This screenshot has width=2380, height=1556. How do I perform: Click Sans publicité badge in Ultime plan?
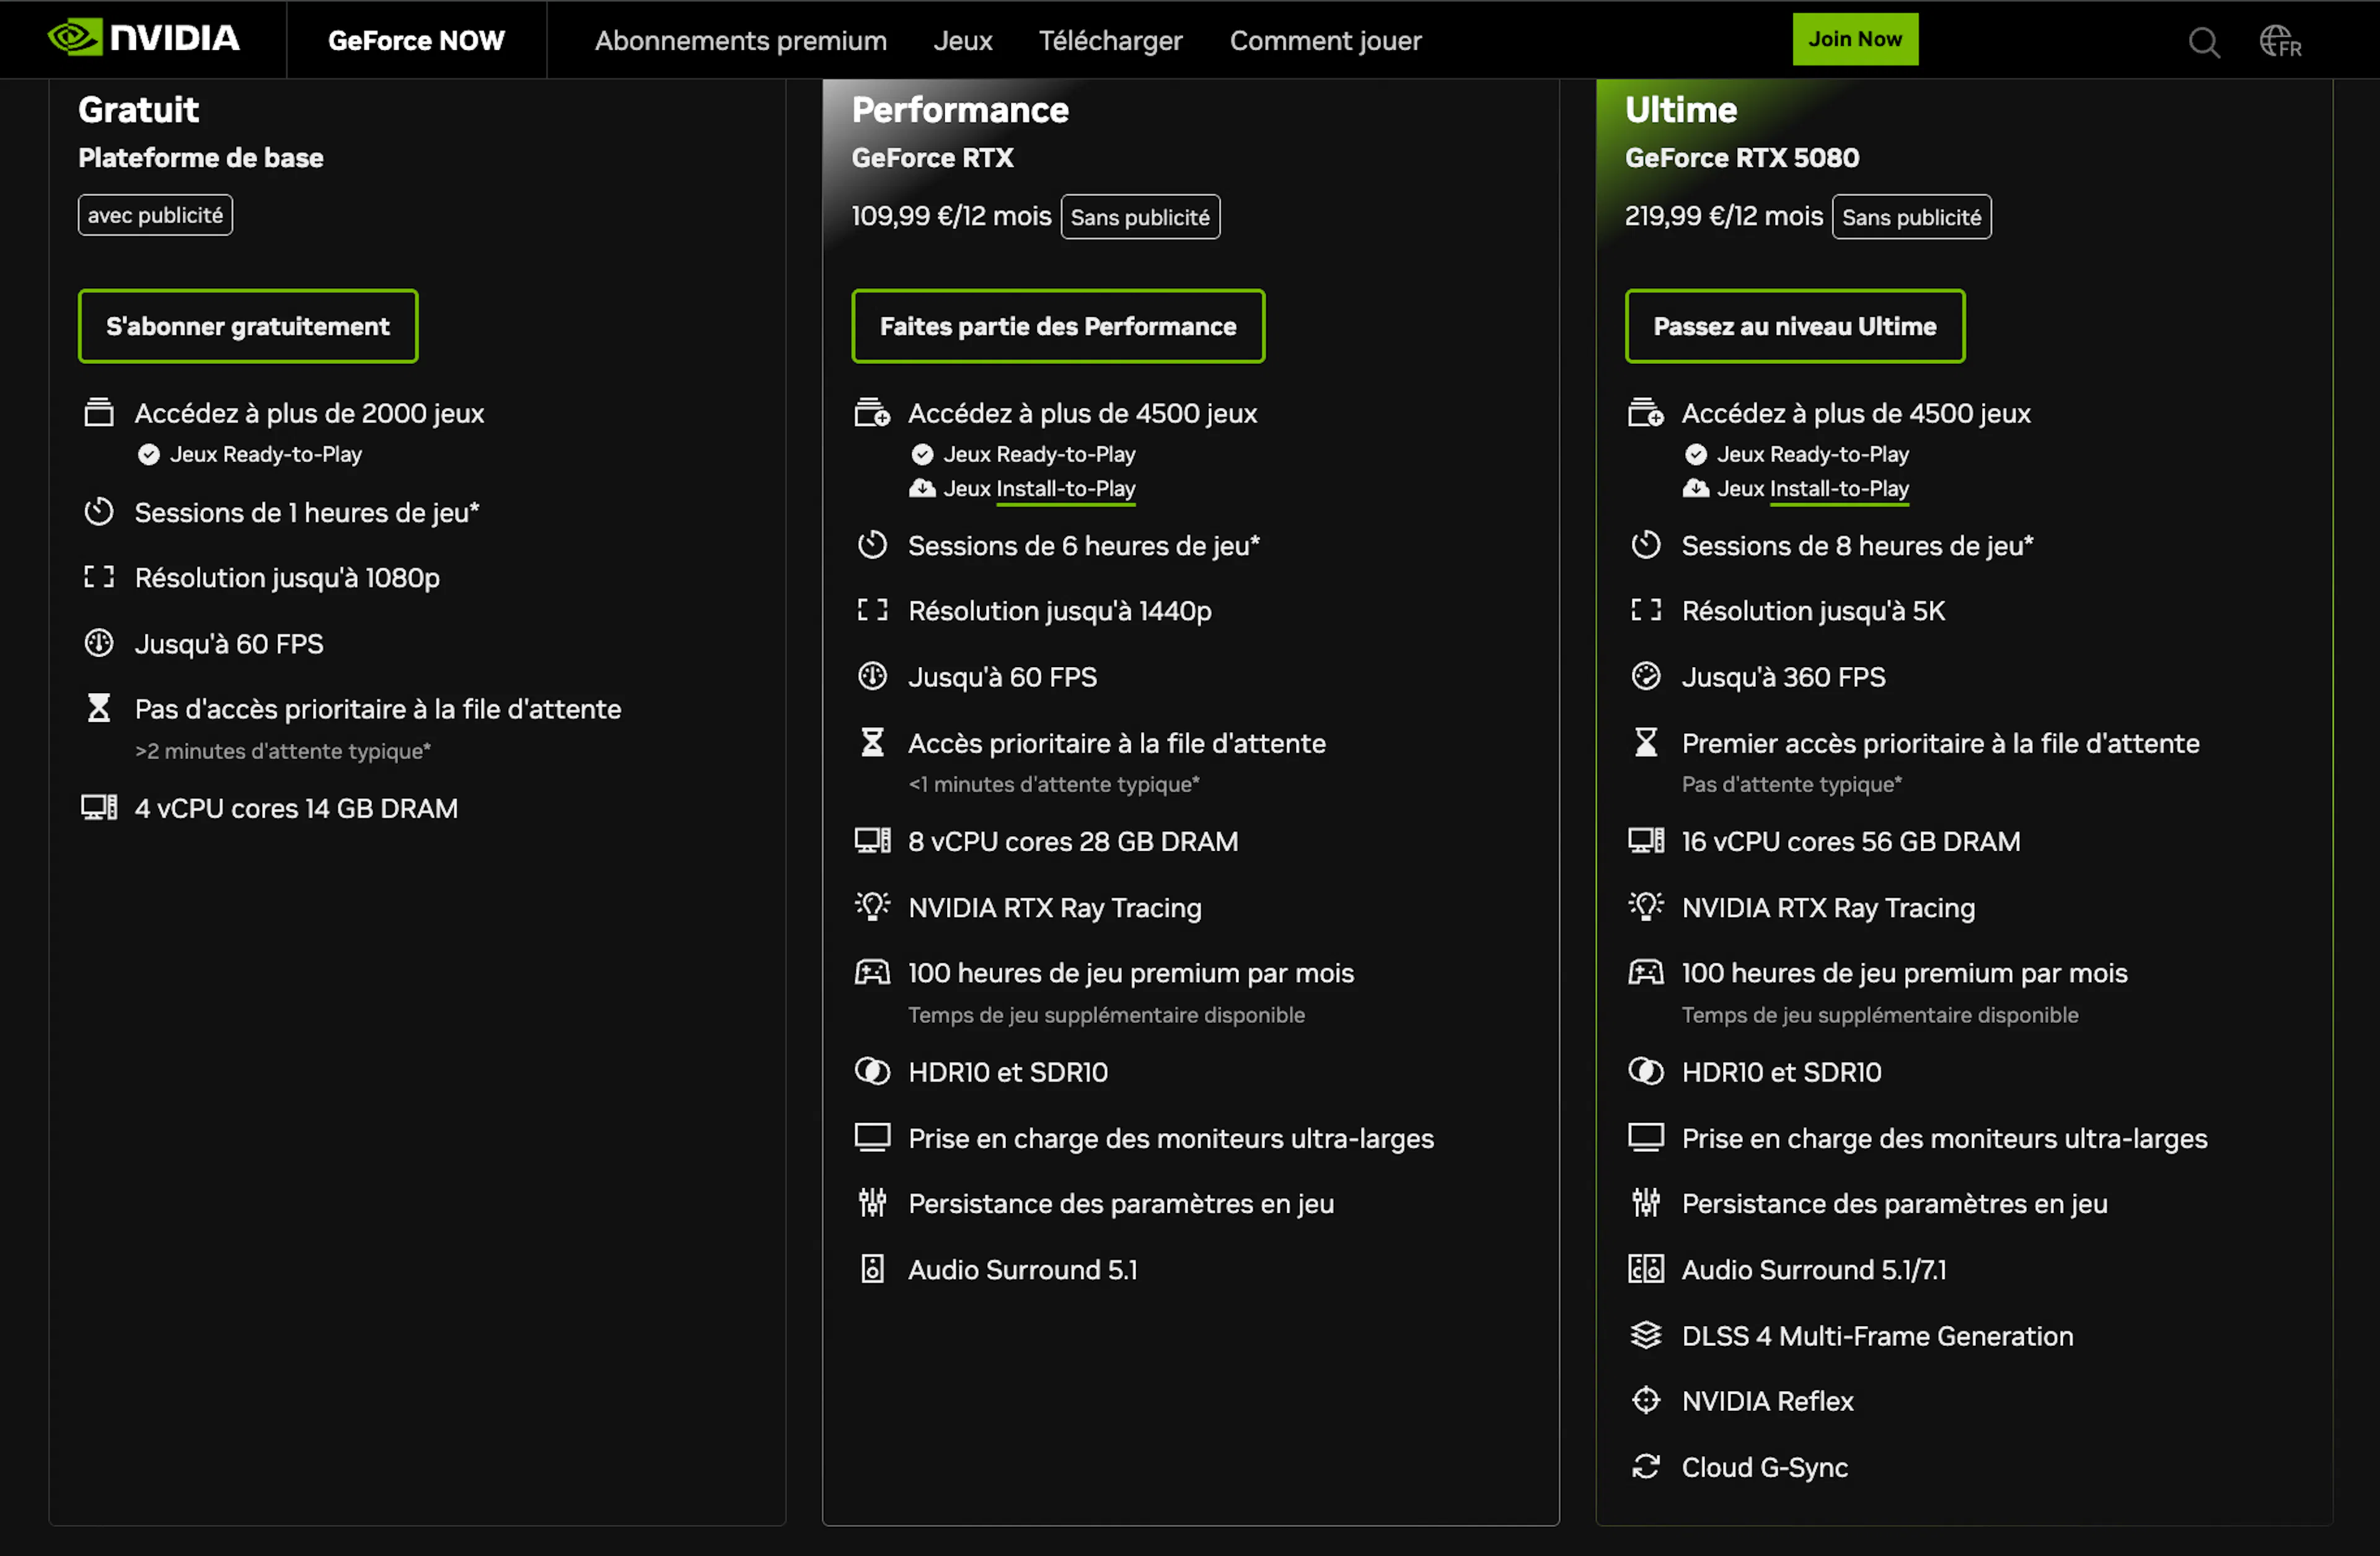click(1911, 217)
